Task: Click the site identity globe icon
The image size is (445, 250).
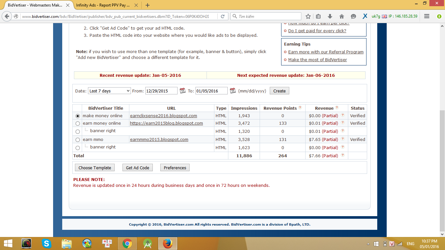Action: [16, 16]
